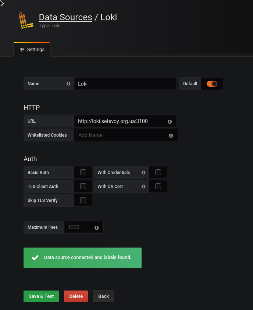Image resolution: width=253 pixels, height=310 pixels.
Task: Enable the Basic Auth checkbox
Action: (83, 172)
